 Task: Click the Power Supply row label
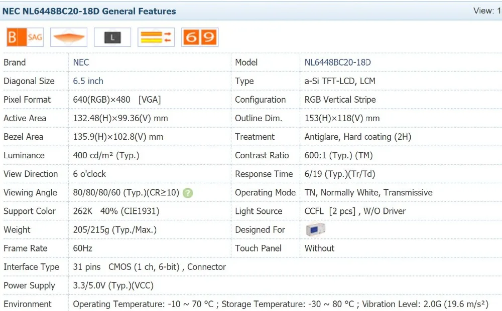click(29, 285)
